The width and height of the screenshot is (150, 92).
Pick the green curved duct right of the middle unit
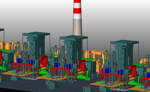tap(88, 75)
